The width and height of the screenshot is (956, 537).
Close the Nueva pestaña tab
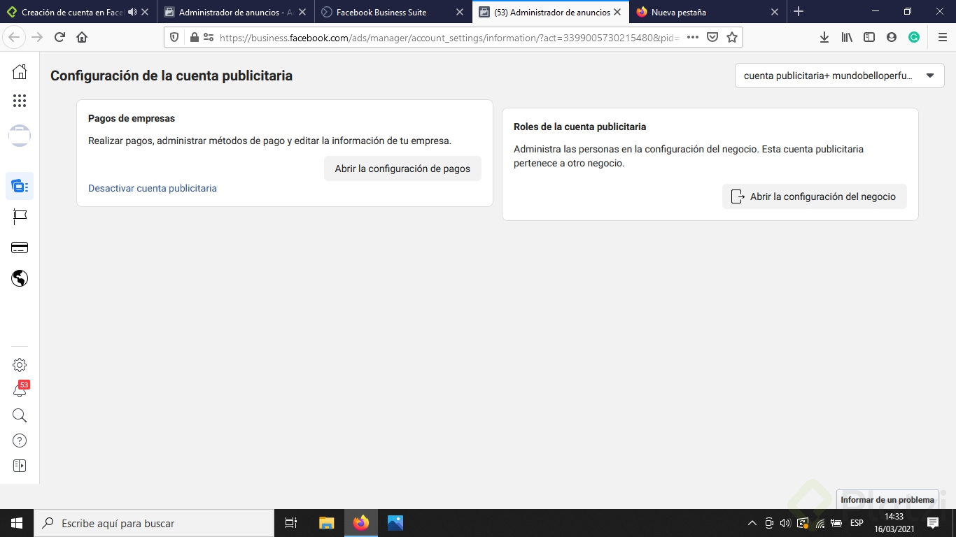(775, 12)
